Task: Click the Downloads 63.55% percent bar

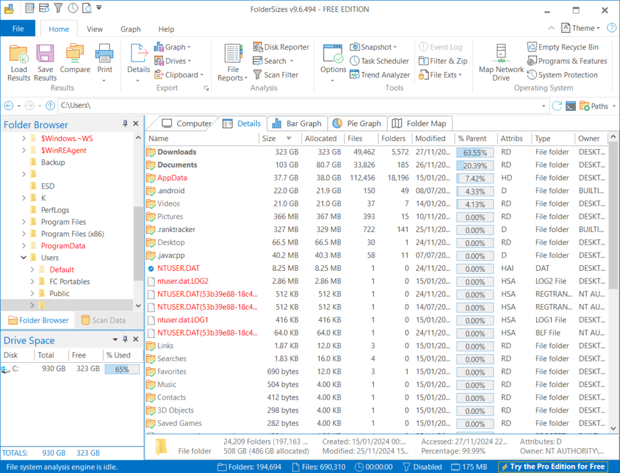Action: click(x=475, y=153)
